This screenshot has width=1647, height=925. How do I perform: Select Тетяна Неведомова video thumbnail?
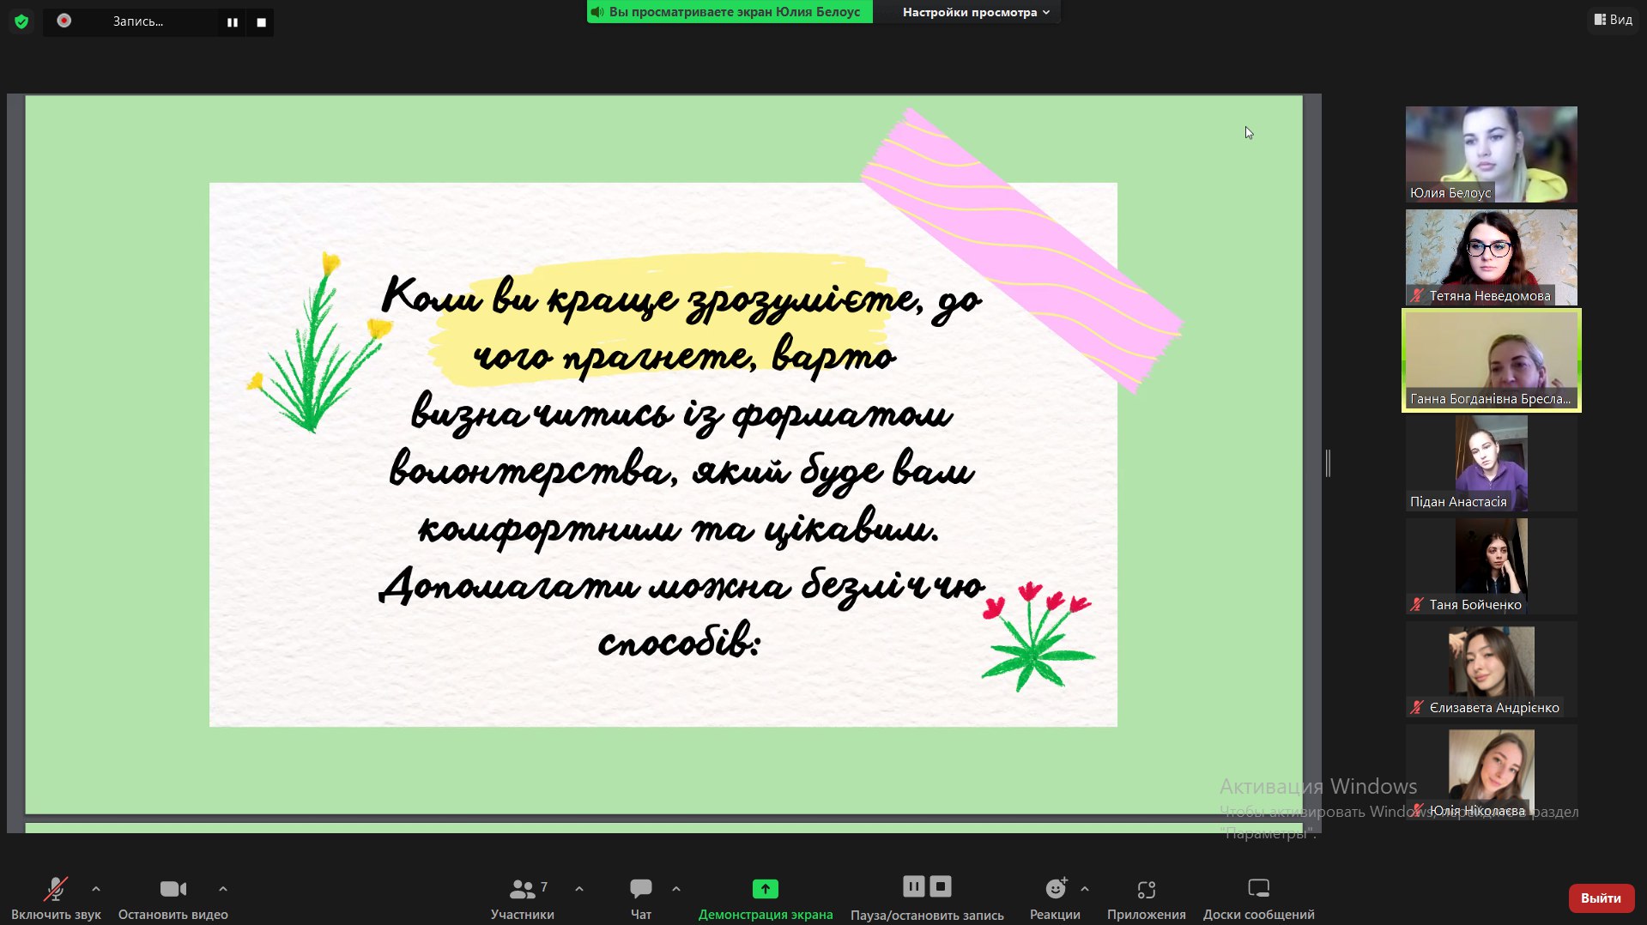click(1491, 257)
